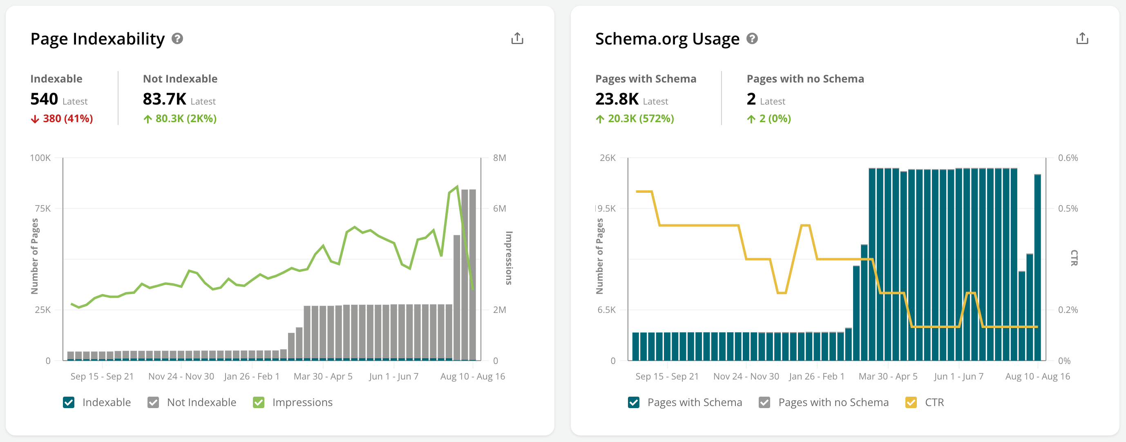The width and height of the screenshot is (1126, 442).
Task: Click the Impressions legend label
Action: 302,402
